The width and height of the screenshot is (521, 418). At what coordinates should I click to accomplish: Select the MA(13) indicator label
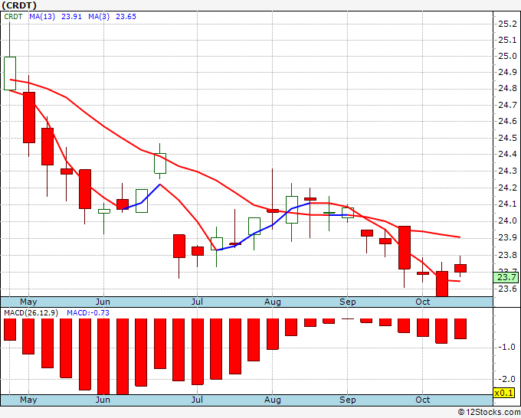click(42, 17)
